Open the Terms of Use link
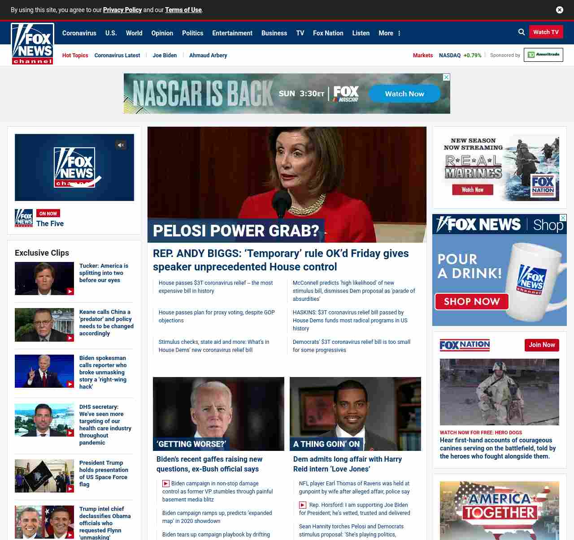 click(x=183, y=10)
